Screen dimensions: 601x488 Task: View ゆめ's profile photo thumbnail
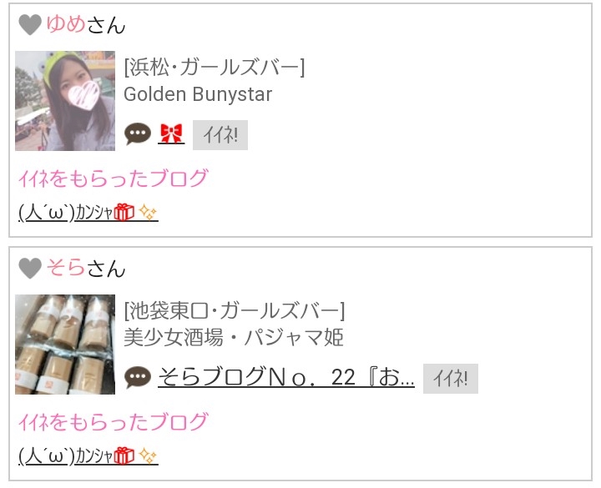(x=65, y=101)
